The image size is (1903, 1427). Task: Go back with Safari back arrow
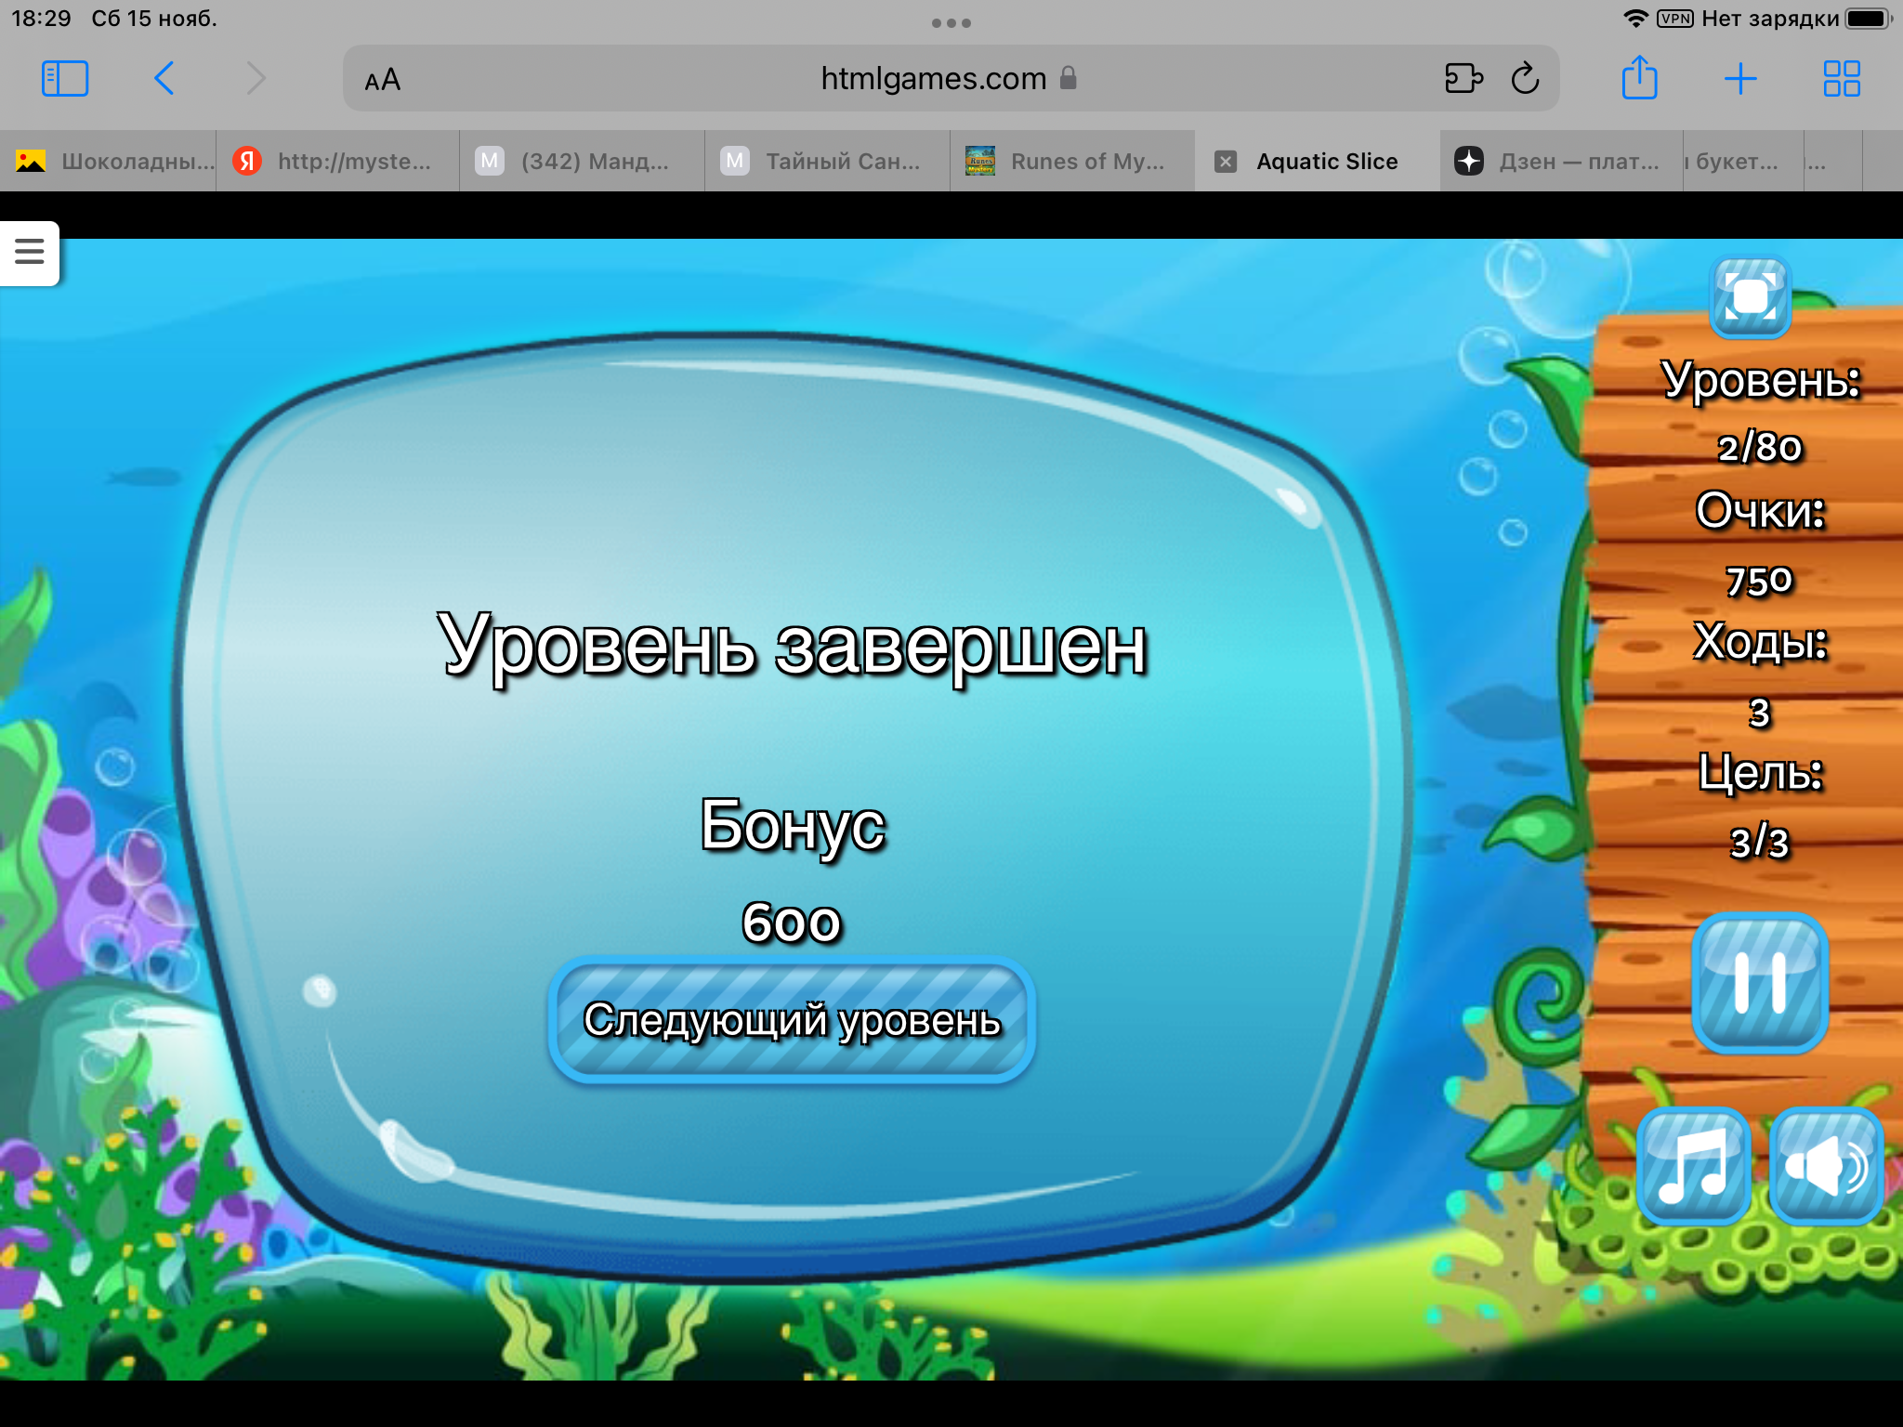(164, 79)
